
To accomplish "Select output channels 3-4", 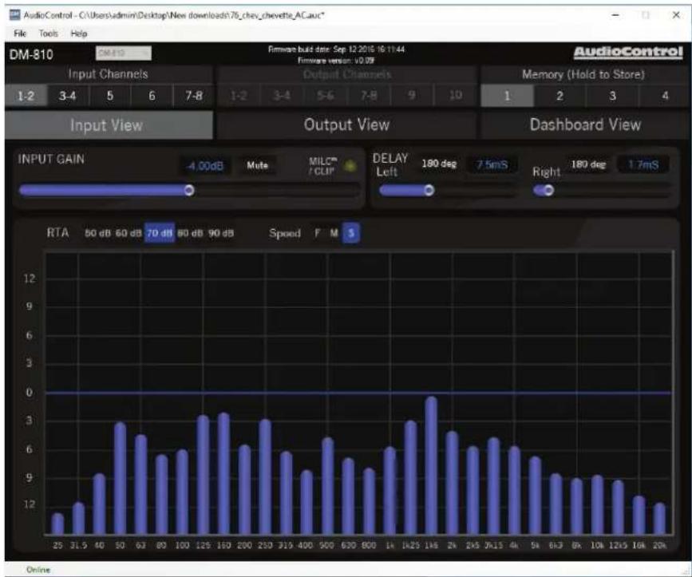I will point(282,95).
